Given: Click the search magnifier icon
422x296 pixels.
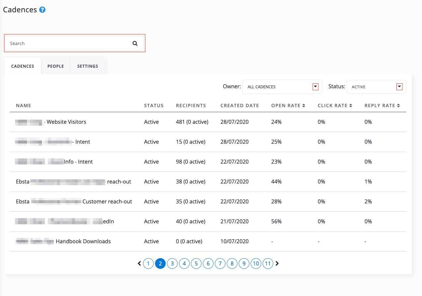Looking at the screenshot, I should point(135,43).
